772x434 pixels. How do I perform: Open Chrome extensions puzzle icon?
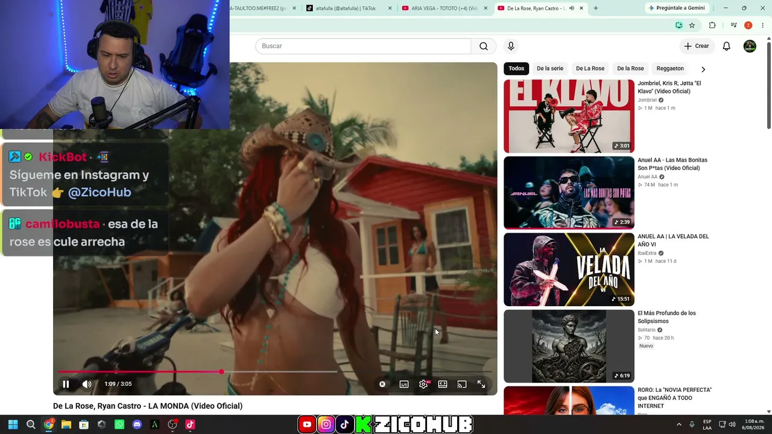click(712, 25)
